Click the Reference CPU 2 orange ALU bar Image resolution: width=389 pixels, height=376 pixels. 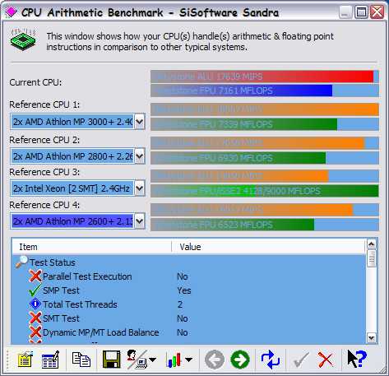click(x=257, y=143)
